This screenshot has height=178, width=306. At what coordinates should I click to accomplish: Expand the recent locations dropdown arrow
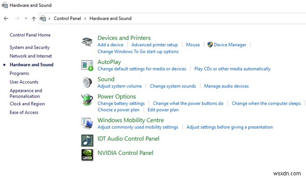click(x=26, y=19)
